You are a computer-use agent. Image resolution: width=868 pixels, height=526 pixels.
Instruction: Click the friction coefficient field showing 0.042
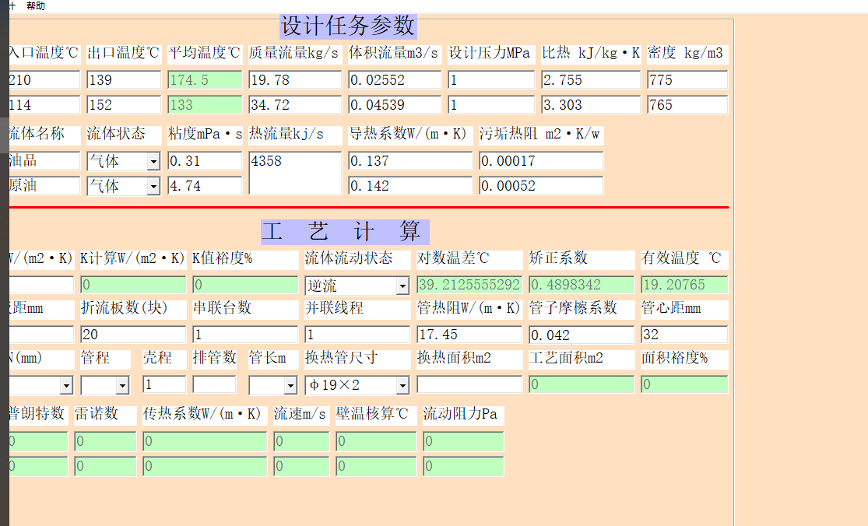580,334
